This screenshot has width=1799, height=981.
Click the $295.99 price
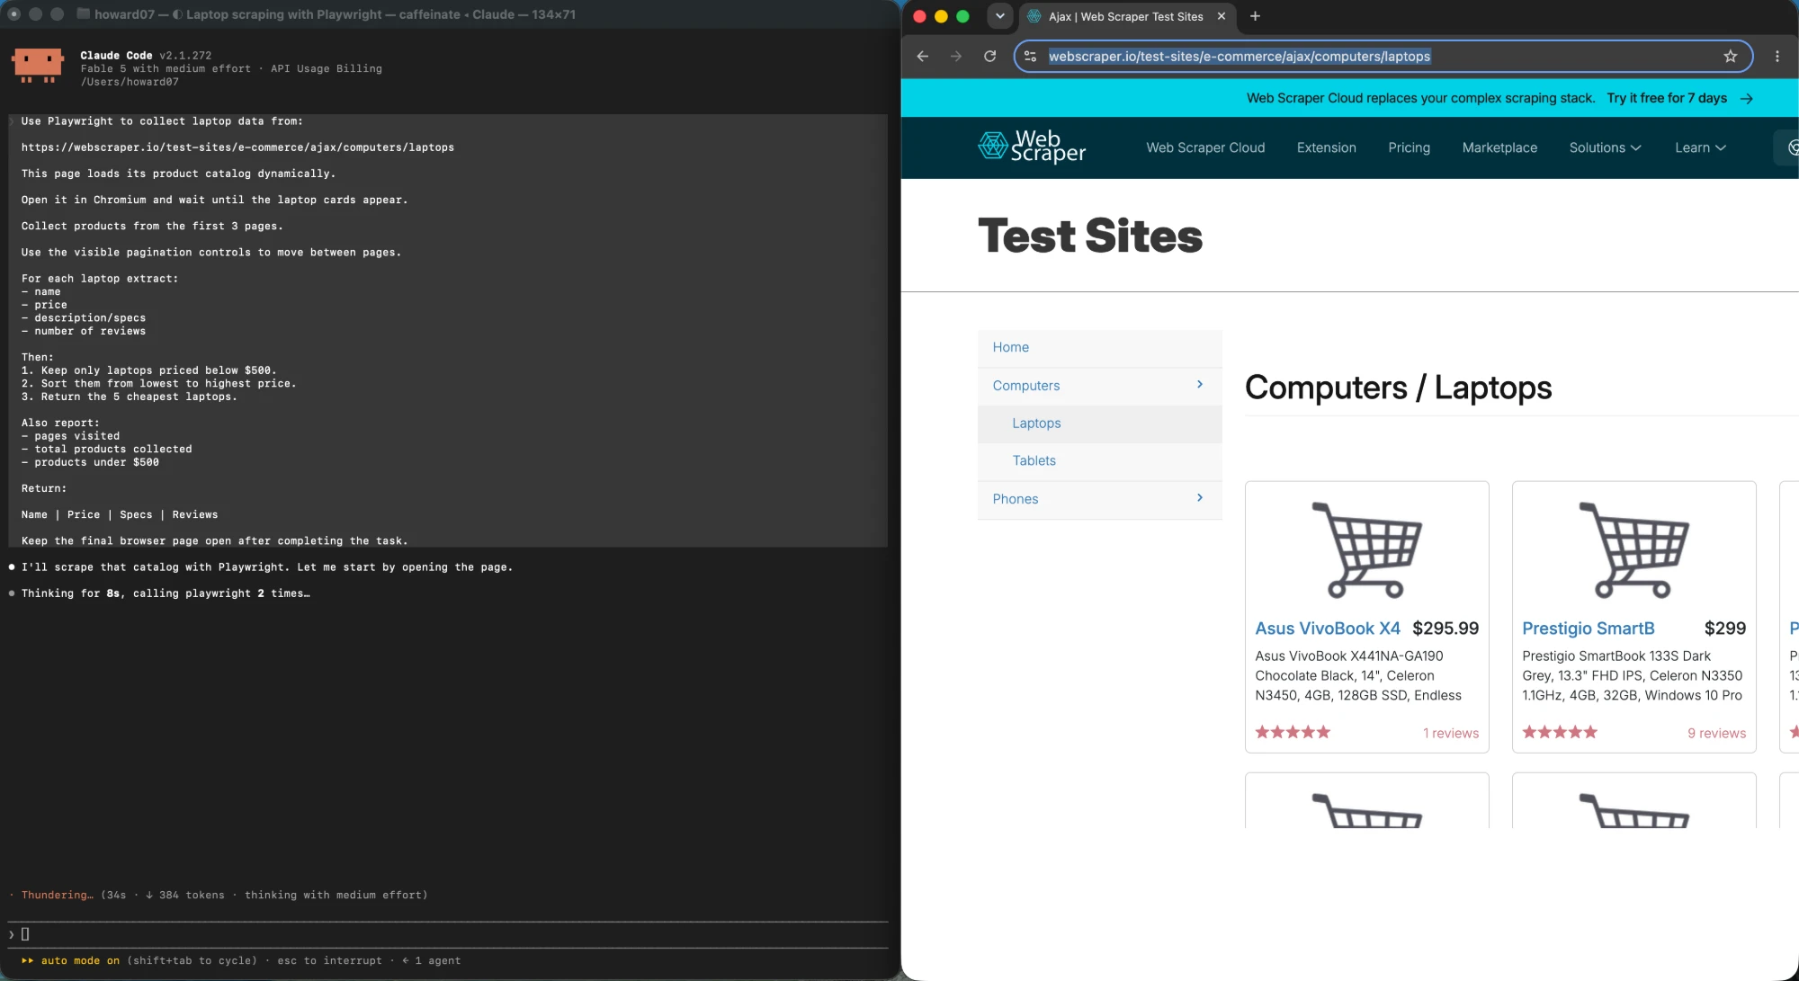click(x=1445, y=629)
